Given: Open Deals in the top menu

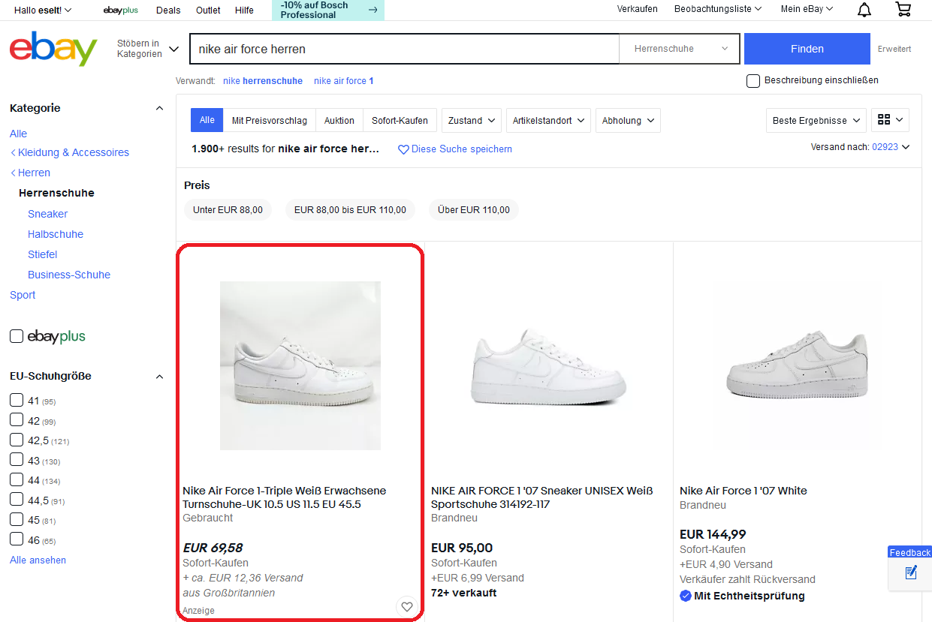Looking at the screenshot, I should click(168, 10).
